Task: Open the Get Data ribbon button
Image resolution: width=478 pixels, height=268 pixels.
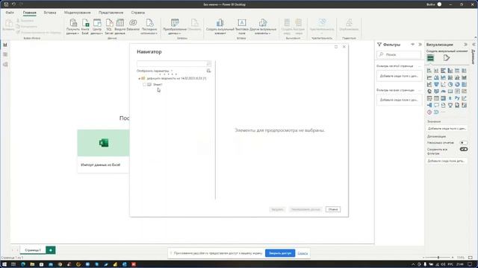Action: [73, 27]
